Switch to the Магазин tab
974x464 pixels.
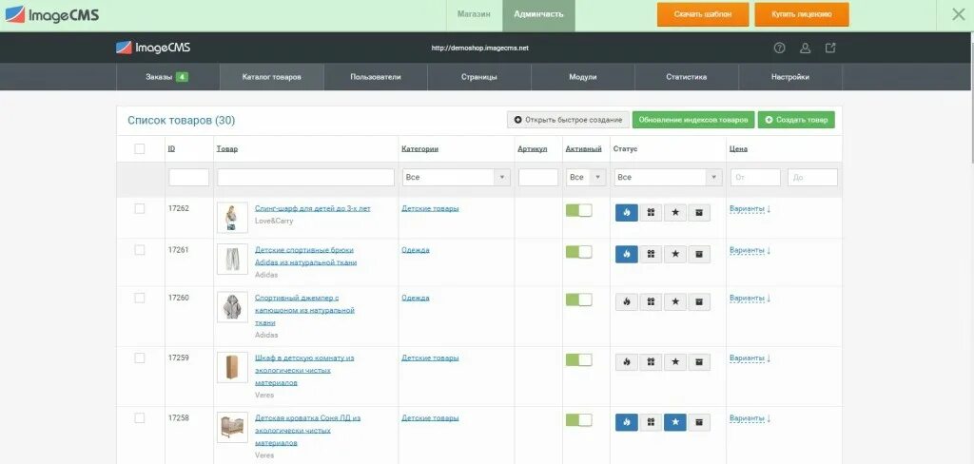(x=474, y=14)
